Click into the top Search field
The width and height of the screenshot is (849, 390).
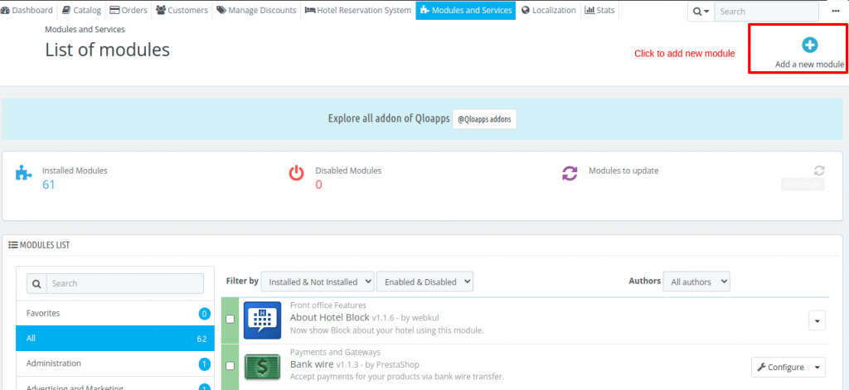(766, 12)
